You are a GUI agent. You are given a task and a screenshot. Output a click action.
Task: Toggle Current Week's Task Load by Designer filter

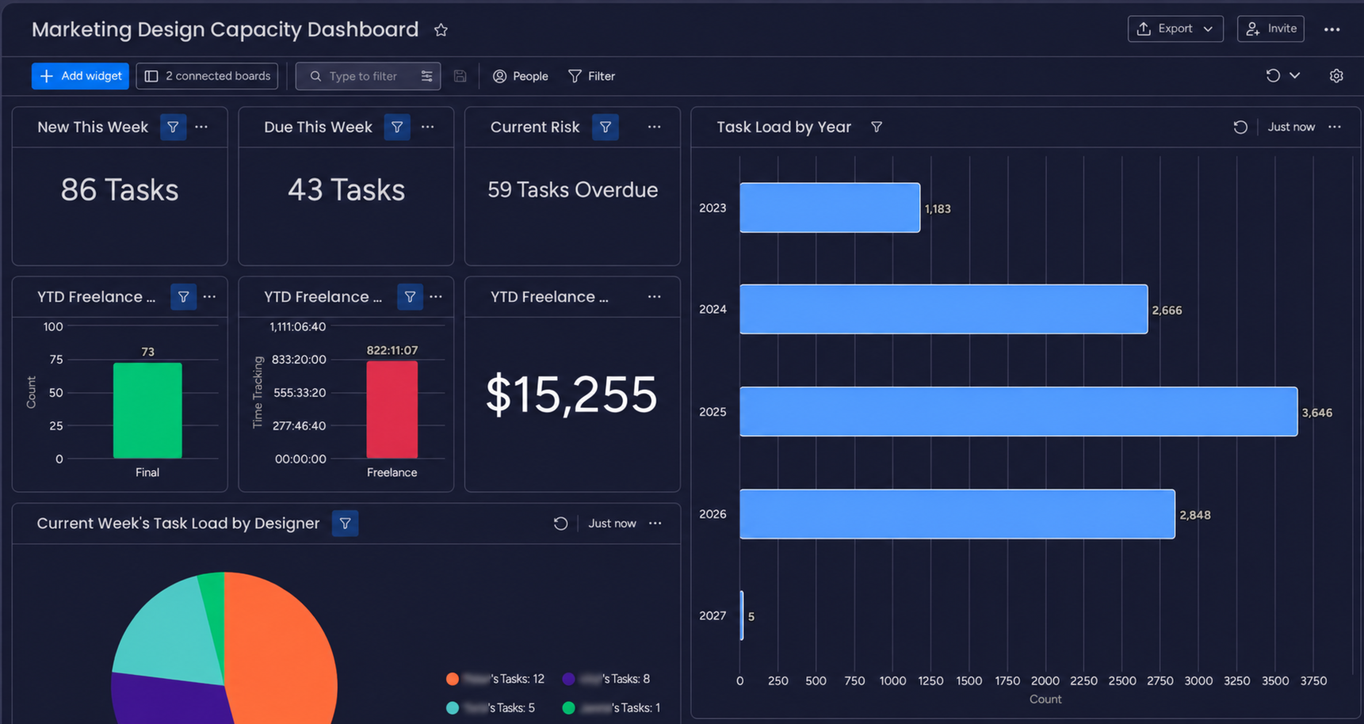(345, 524)
